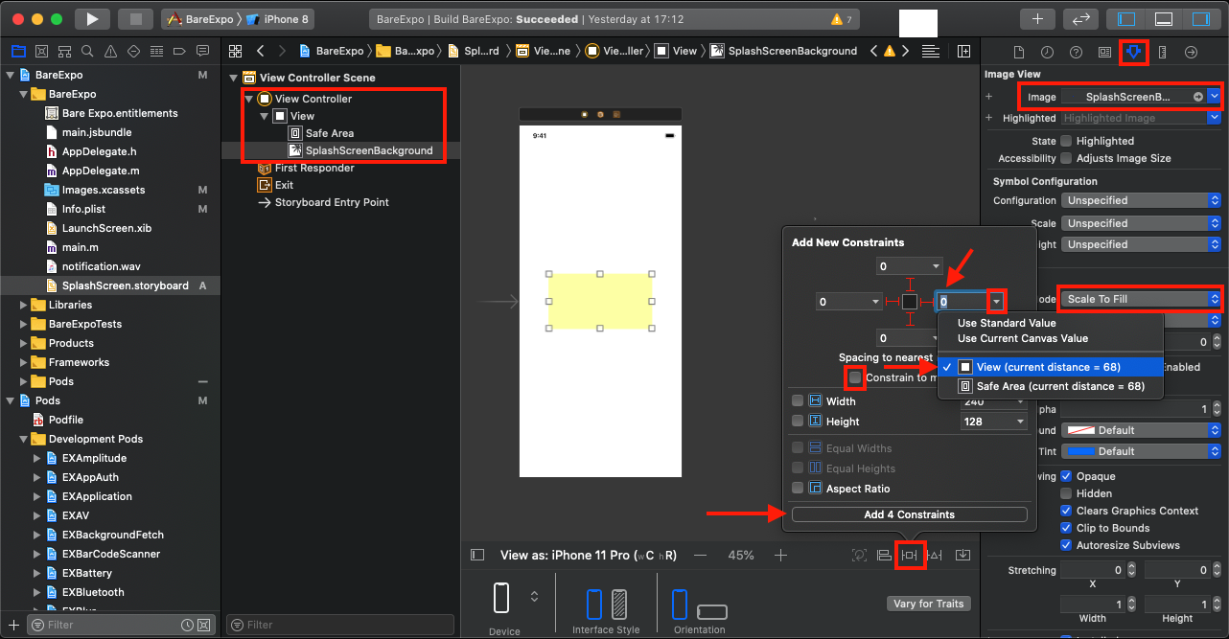
Task: Uncheck the Opaque checkbox
Action: click(1066, 476)
